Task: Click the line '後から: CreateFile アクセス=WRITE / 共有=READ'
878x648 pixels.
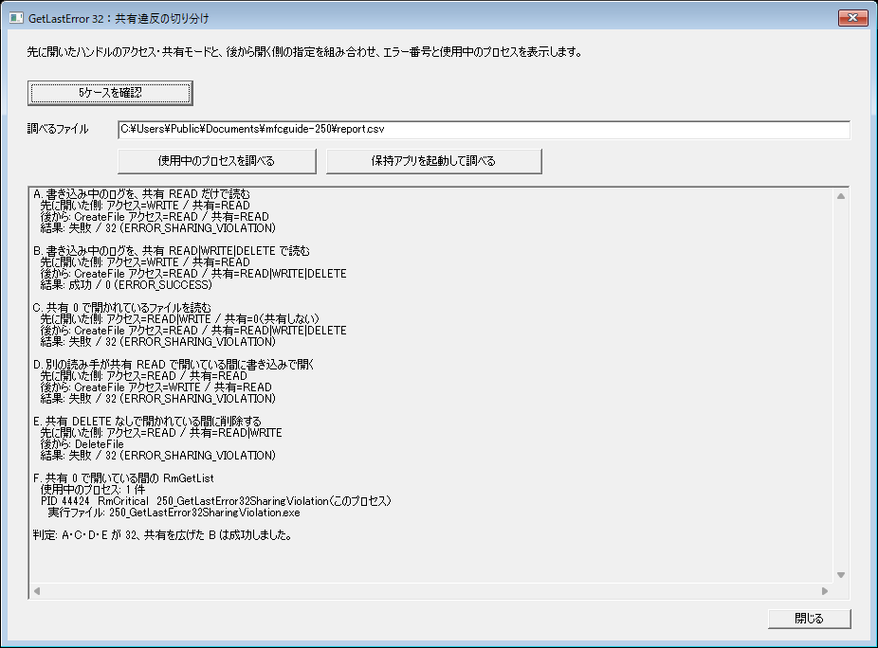Action: pyautogui.click(x=156, y=387)
